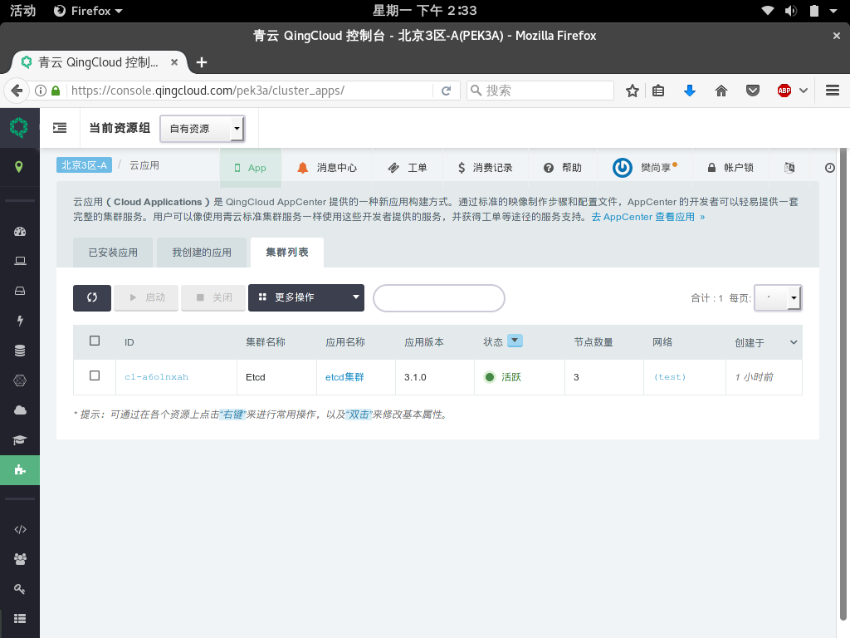Switch to the 已安装应用 tab
Image resolution: width=850 pixels, height=638 pixels.
tap(112, 252)
